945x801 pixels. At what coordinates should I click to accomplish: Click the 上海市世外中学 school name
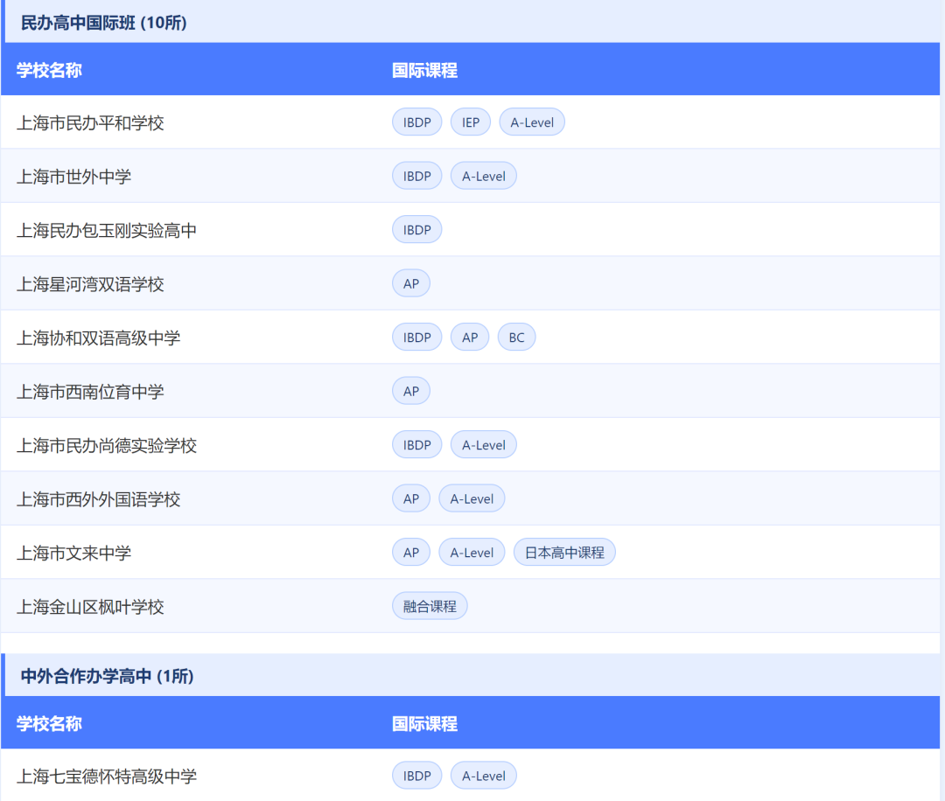click(x=67, y=175)
